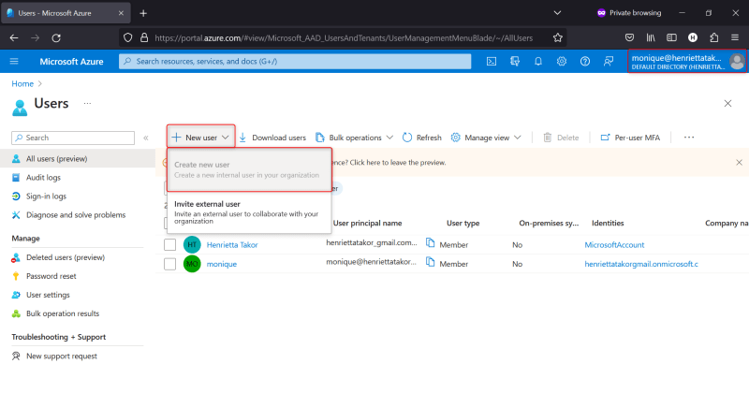Collapse the Users side menu

click(x=146, y=138)
